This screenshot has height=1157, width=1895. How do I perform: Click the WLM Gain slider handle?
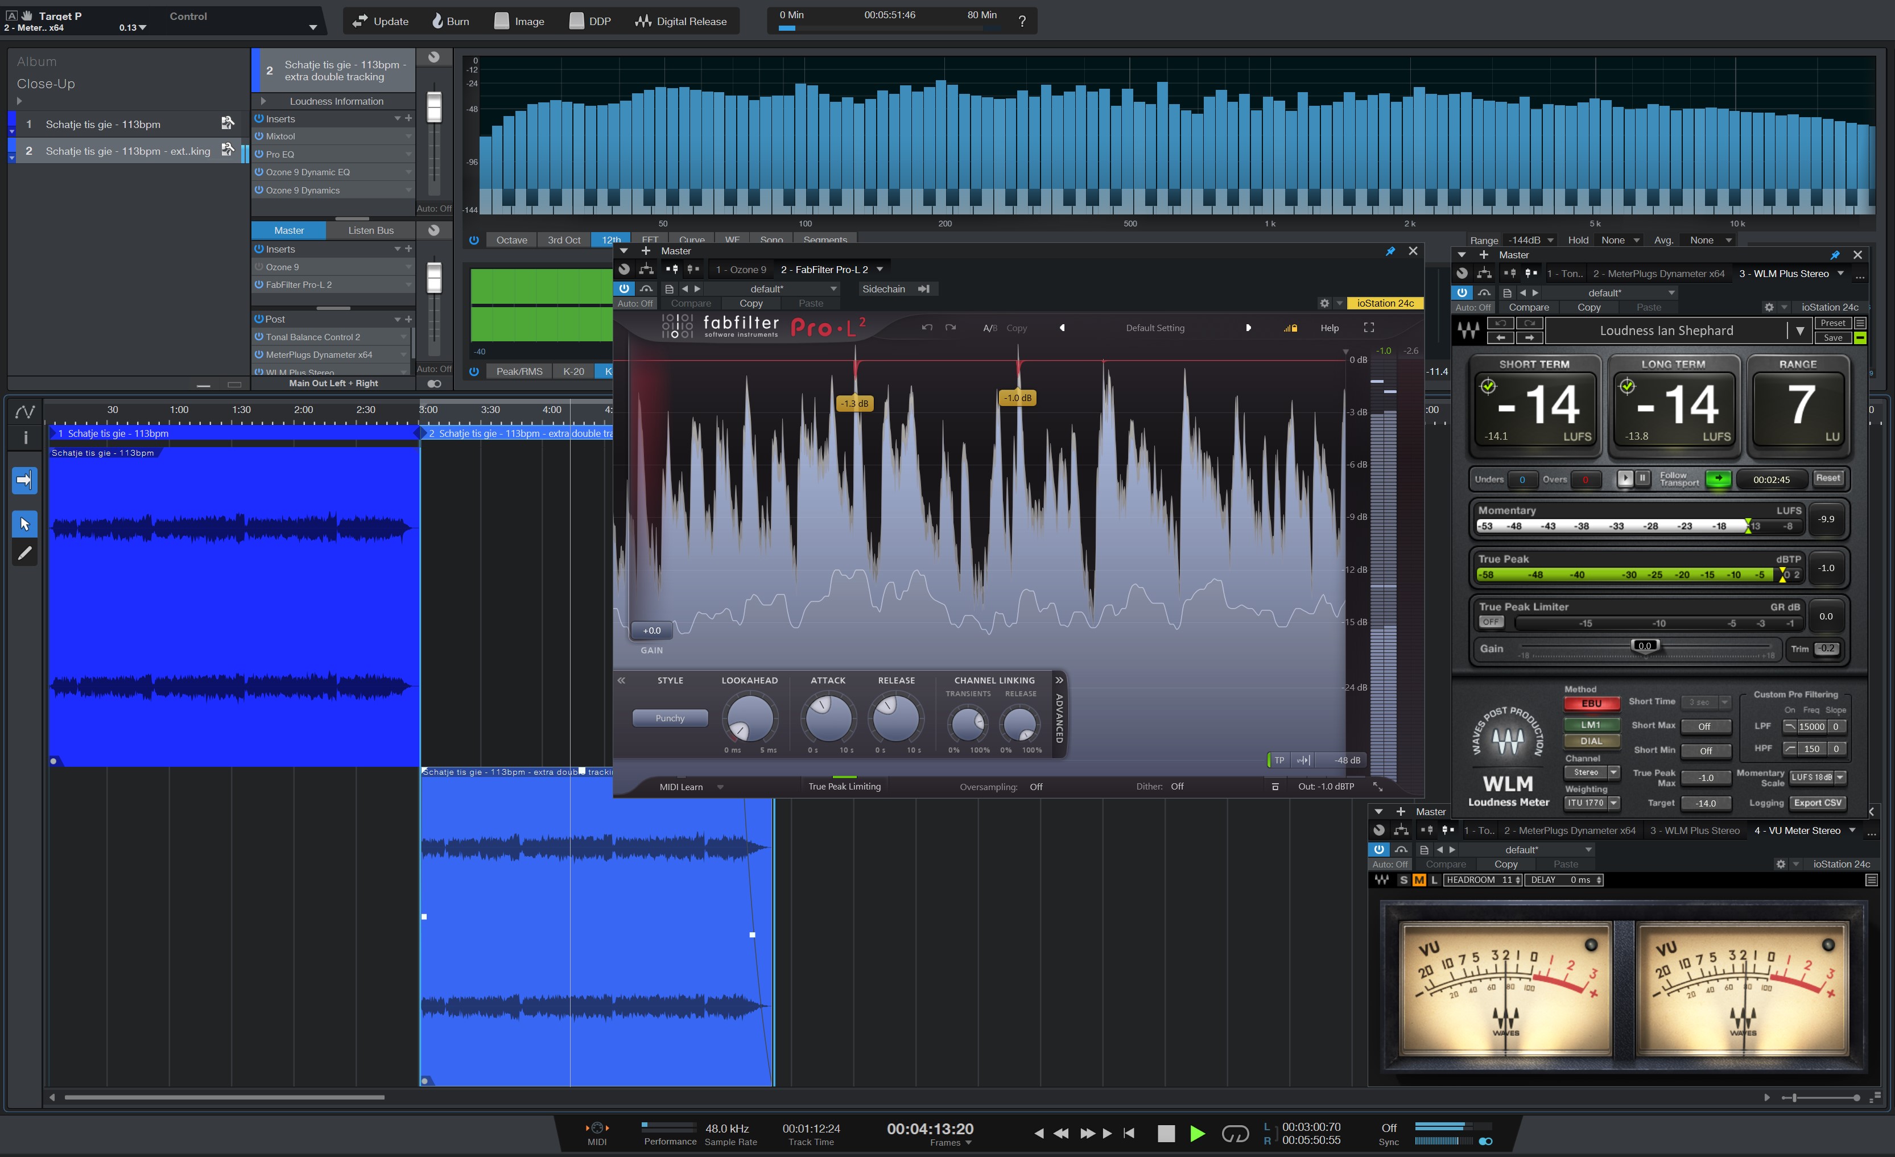(x=1644, y=646)
